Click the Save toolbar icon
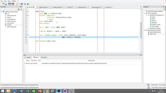166x93 pixels. pyautogui.click(x=10, y=4)
